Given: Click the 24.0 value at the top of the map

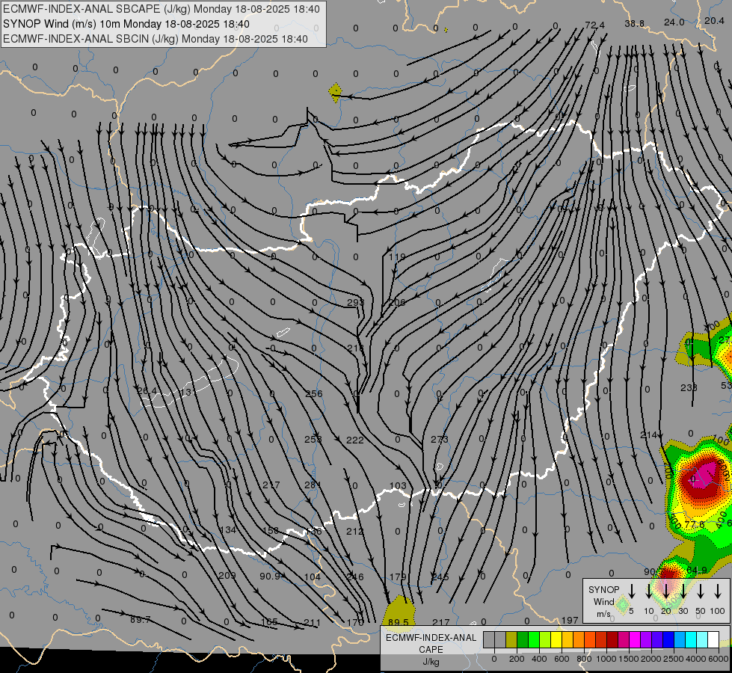Looking at the screenshot, I should [674, 22].
